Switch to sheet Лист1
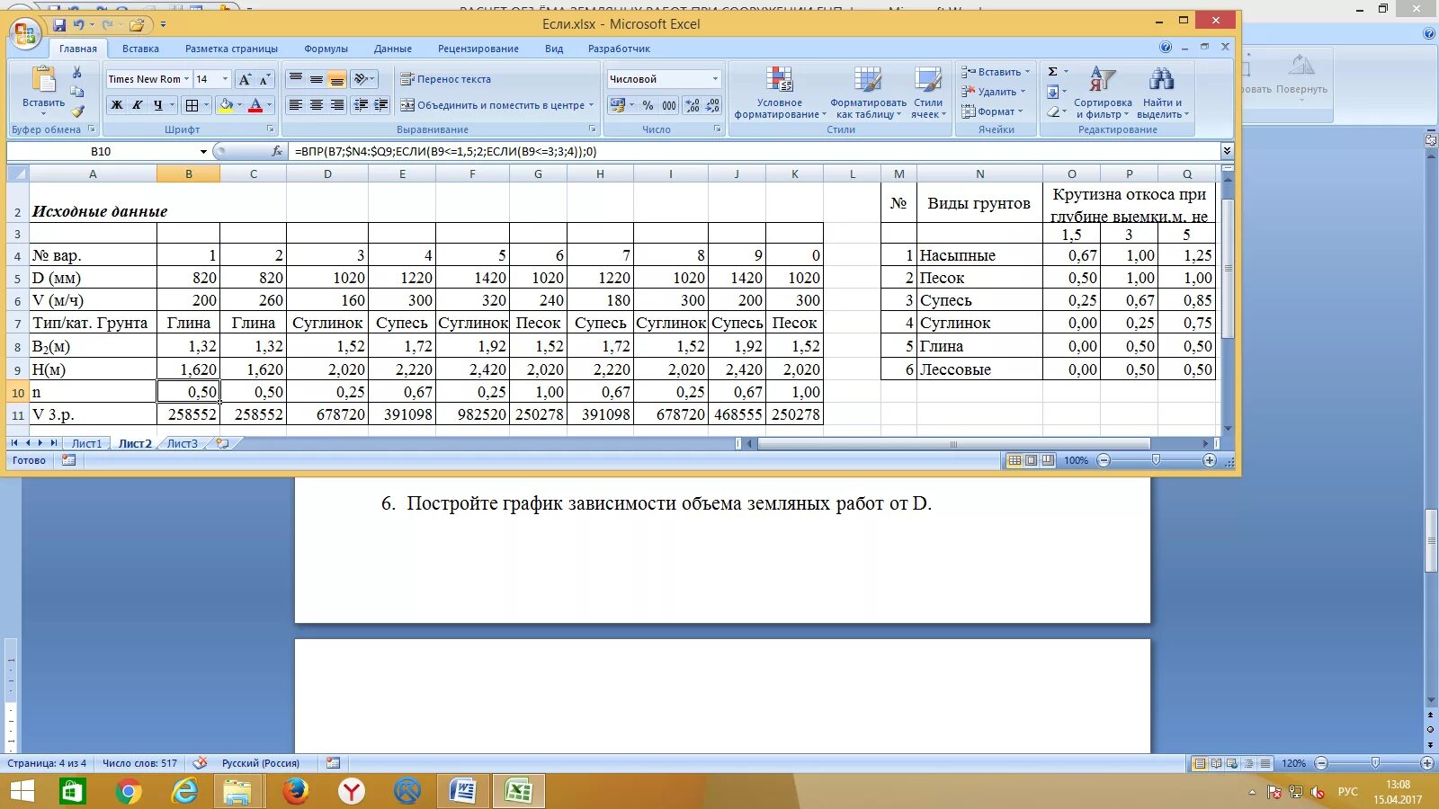 (87, 443)
